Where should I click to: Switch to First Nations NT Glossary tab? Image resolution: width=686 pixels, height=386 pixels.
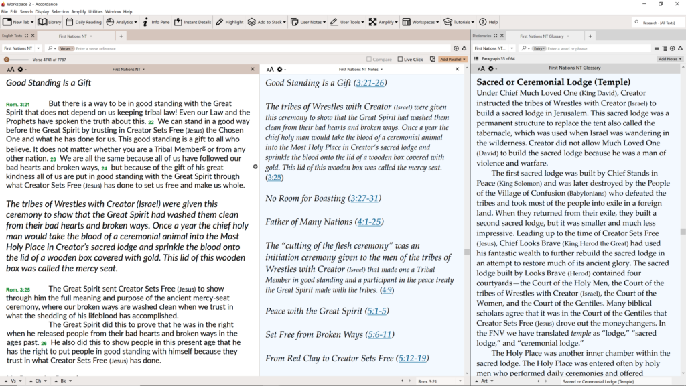pyautogui.click(x=546, y=36)
